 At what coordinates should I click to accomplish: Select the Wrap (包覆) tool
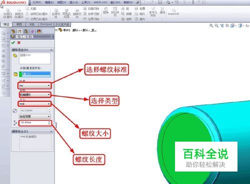(139, 8)
